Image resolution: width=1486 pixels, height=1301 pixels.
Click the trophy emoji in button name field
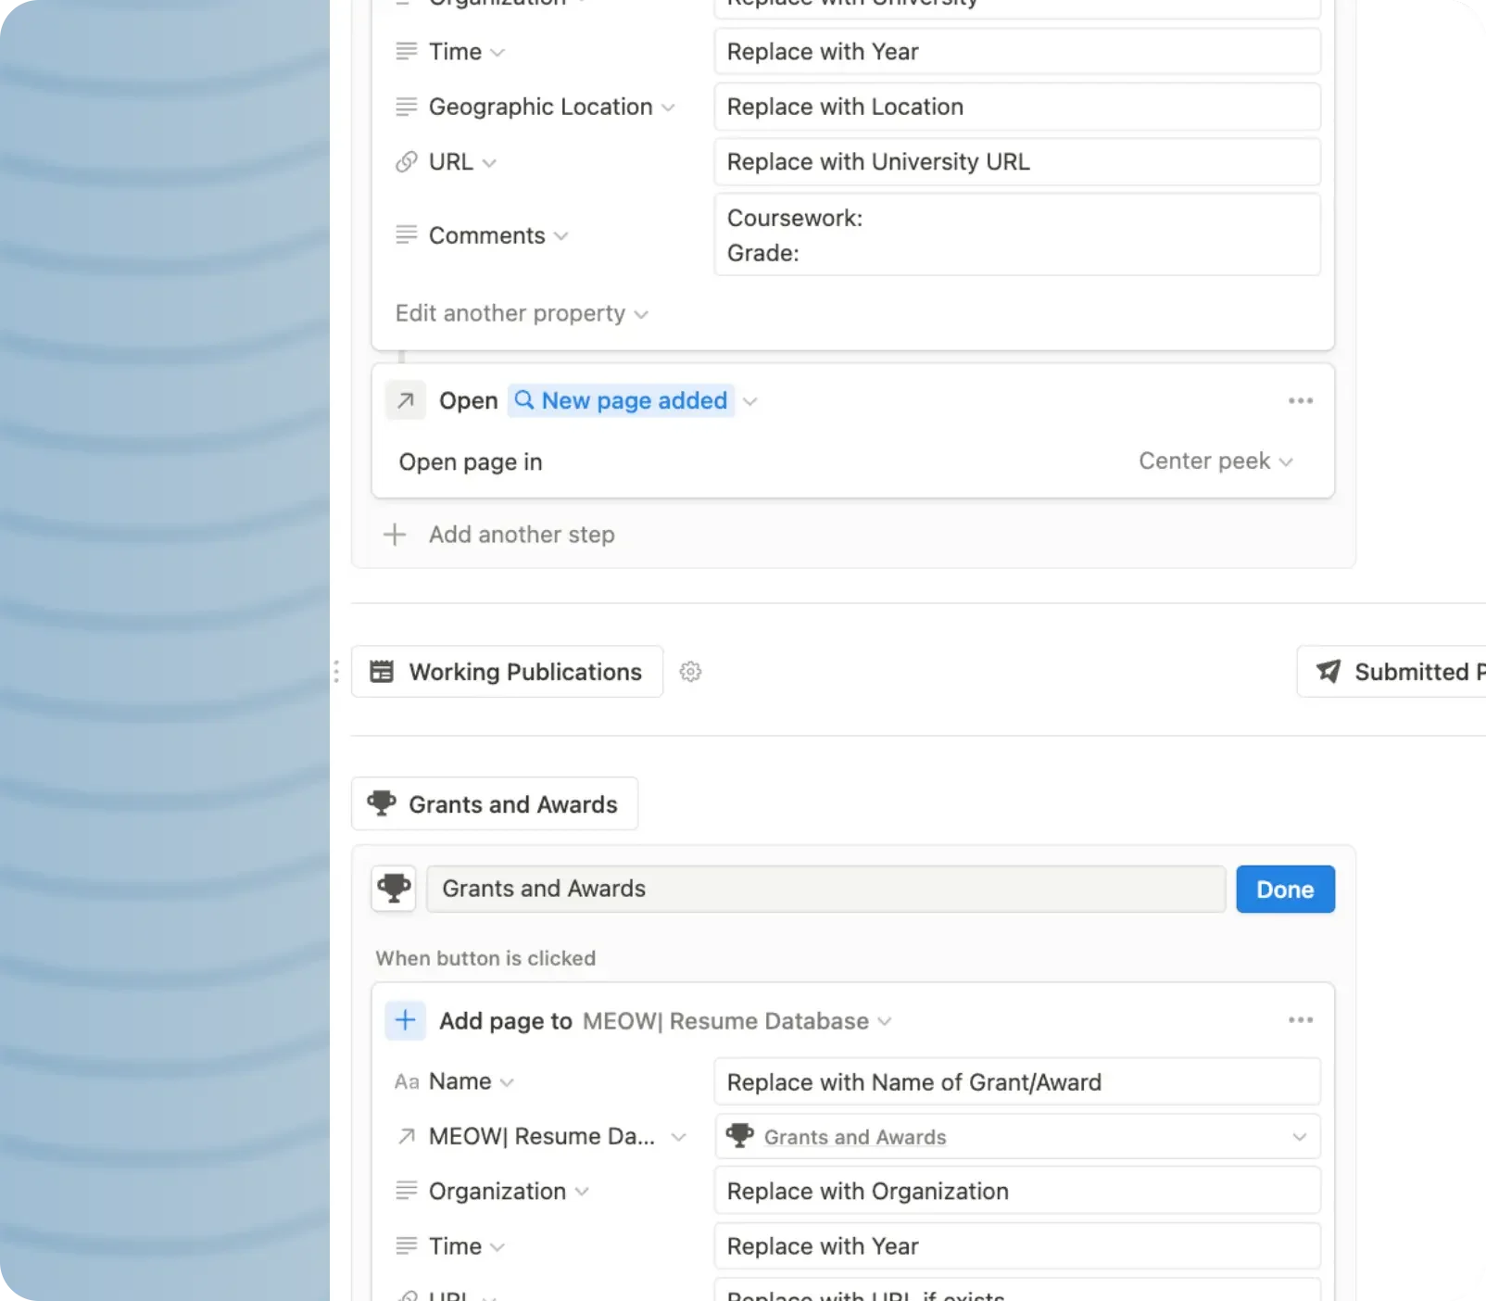pyautogui.click(x=393, y=888)
